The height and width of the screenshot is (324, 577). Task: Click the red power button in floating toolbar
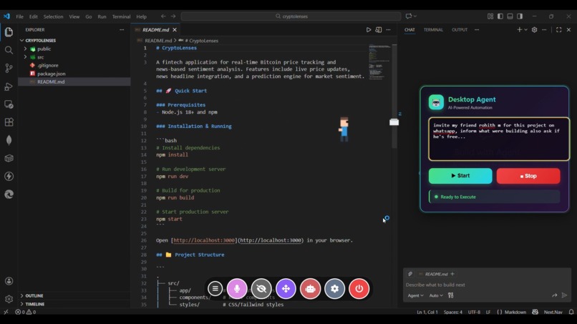359,289
